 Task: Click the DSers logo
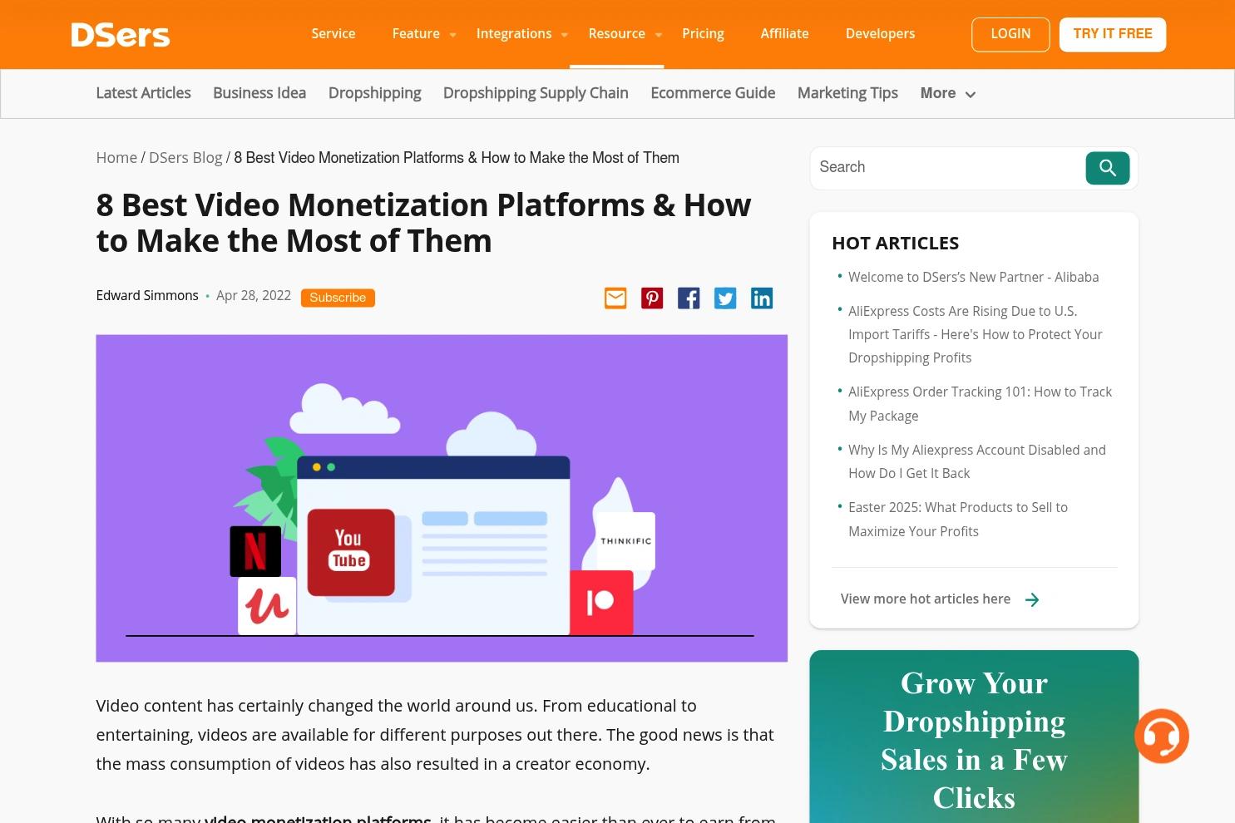[x=120, y=35]
